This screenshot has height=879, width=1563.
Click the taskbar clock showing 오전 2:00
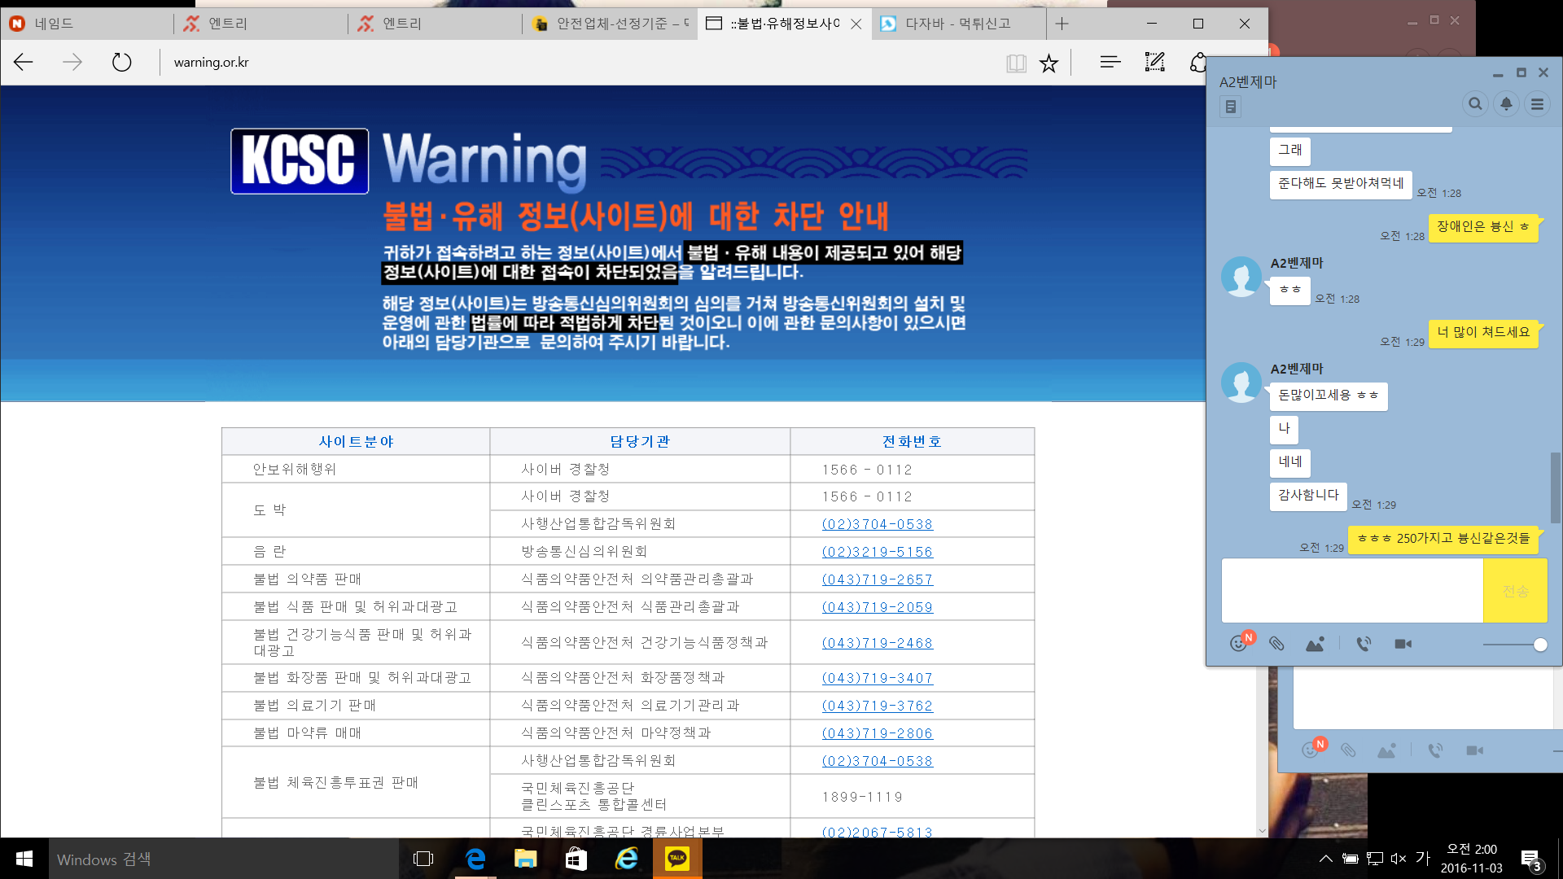pyautogui.click(x=1472, y=859)
